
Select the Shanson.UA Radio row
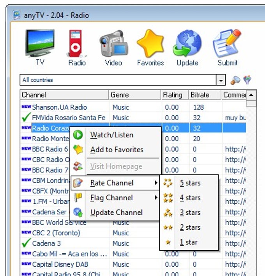[133, 107]
